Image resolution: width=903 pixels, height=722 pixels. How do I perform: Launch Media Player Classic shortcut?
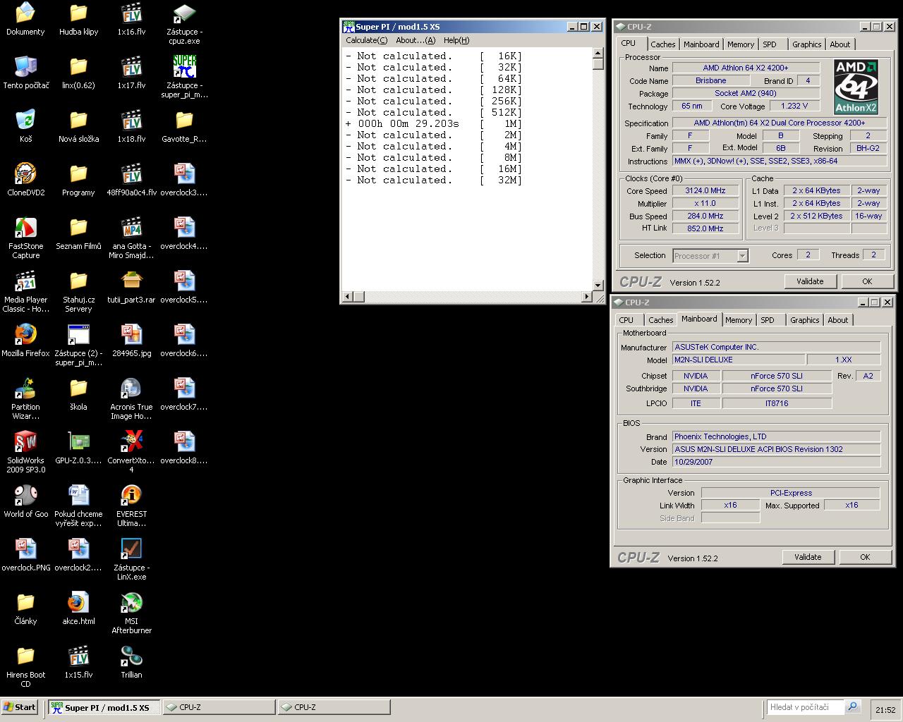click(25, 292)
